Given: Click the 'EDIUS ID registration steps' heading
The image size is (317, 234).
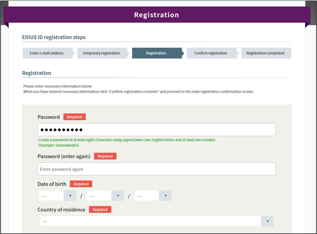Looking at the screenshot, I should click(x=54, y=37).
